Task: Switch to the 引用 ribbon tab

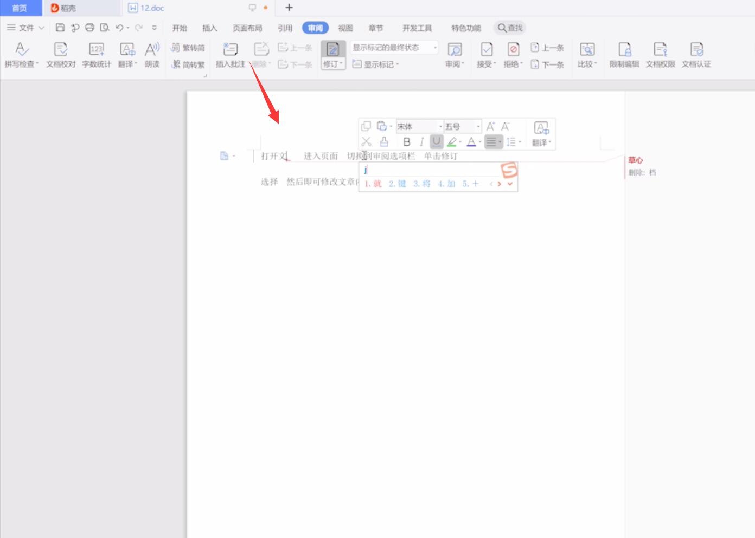Action: click(285, 28)
